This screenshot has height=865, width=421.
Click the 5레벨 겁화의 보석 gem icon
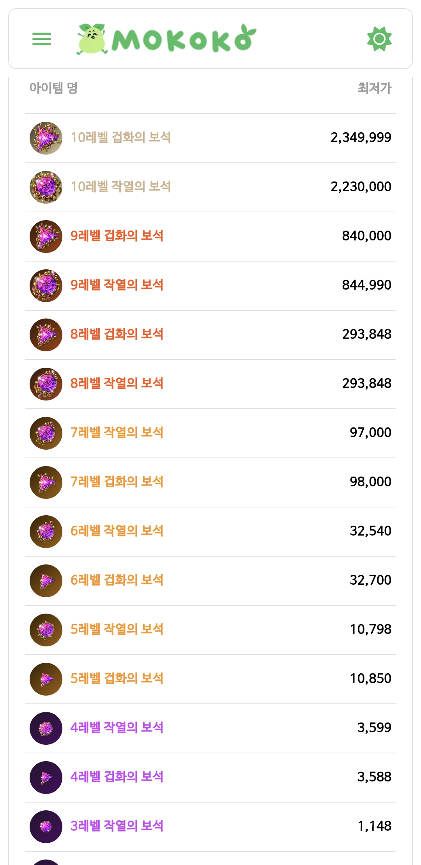click(46, 679)
